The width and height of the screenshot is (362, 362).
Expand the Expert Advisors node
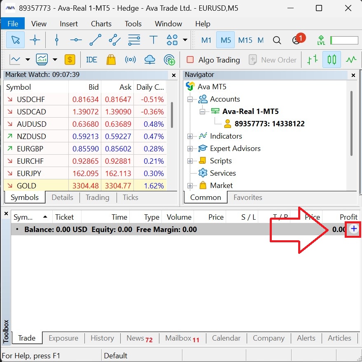(190, 149)
